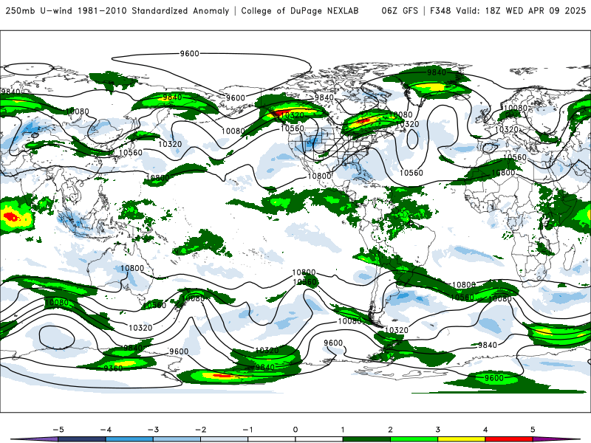Image resolution: width=591 pixels, height=443 pixels.
Task: Click the 10800 contour label over Mexico
Action: pos(319,176)
